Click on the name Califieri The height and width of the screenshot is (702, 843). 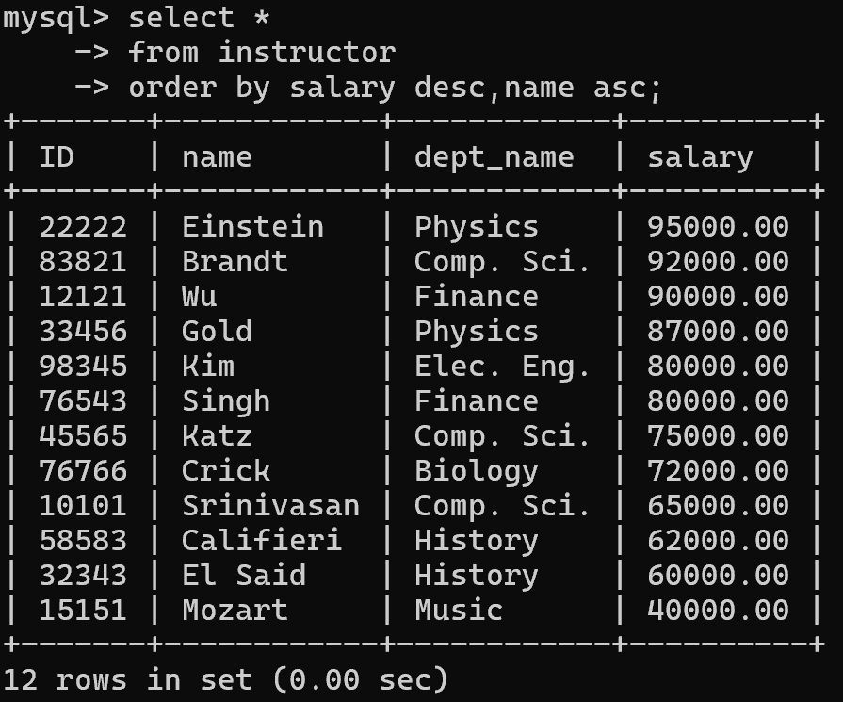261,540
